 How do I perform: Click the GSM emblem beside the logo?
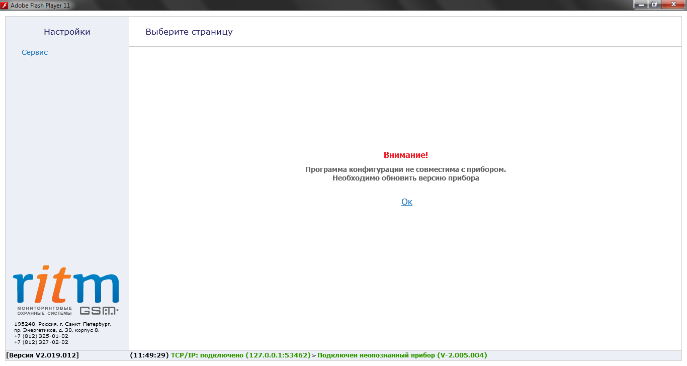tap(99, 311)
